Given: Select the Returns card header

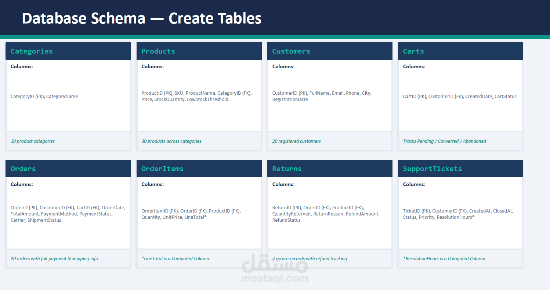Looking at the screenshot, I should point(330,168).
